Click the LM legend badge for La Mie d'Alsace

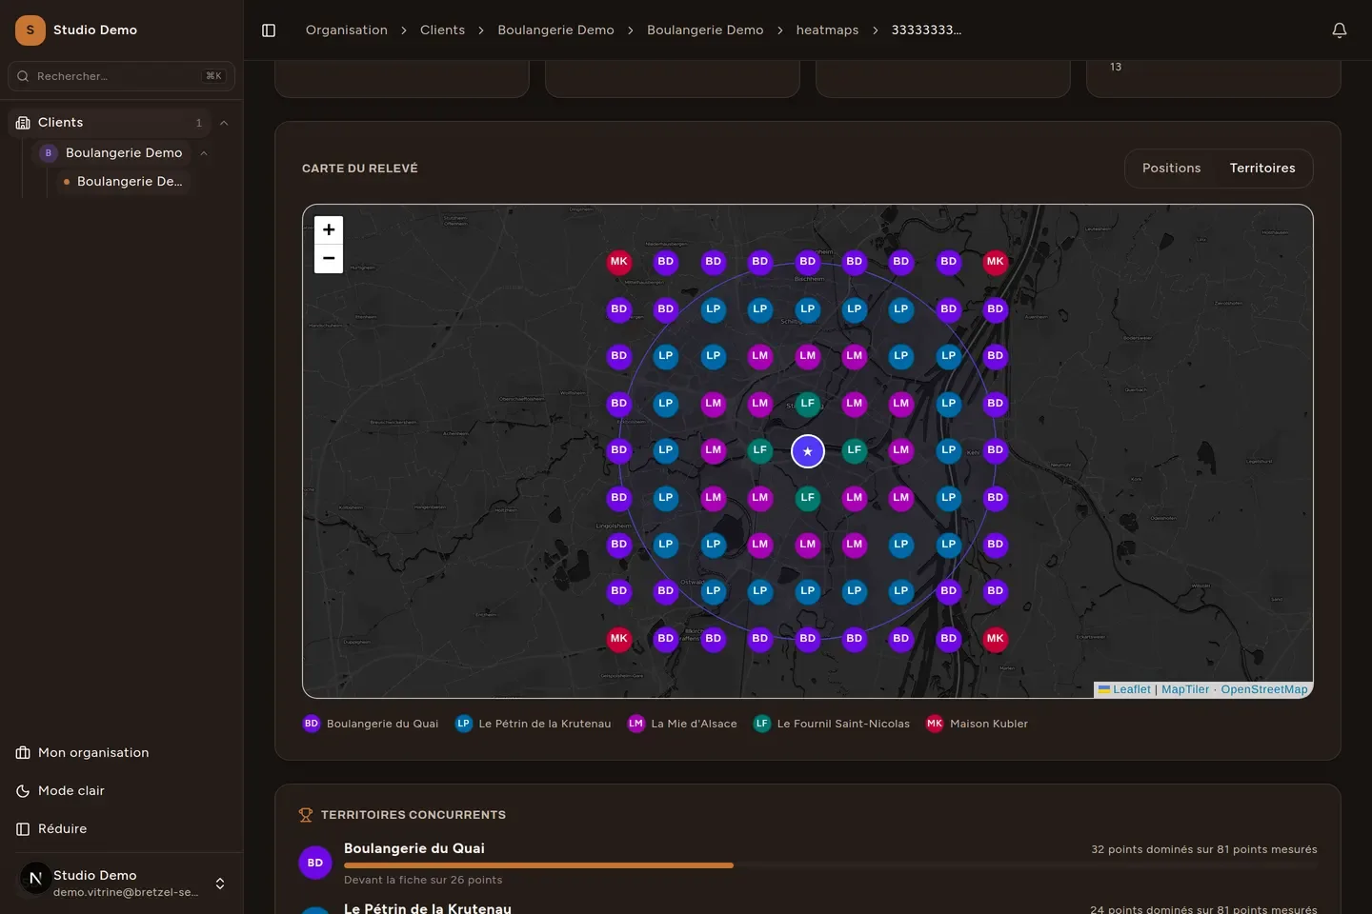click(x=636, y=724)
